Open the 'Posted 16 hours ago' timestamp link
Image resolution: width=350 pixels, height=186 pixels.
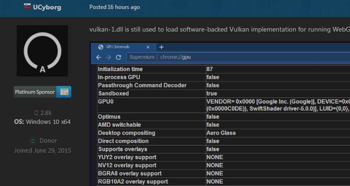[115, 7]
